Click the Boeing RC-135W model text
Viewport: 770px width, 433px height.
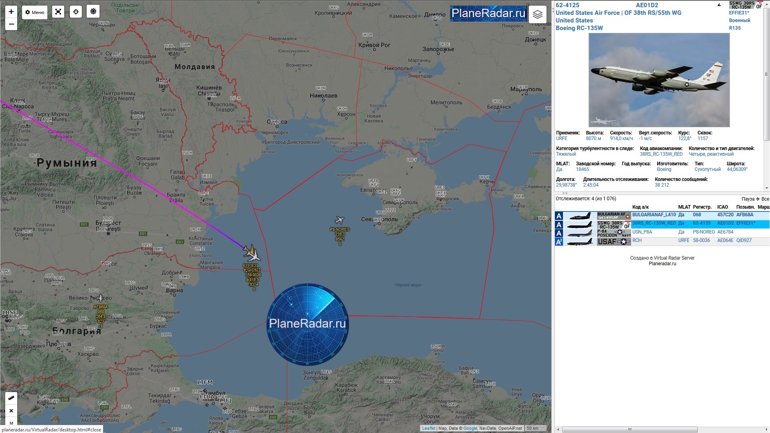click(x=579, y=28)
